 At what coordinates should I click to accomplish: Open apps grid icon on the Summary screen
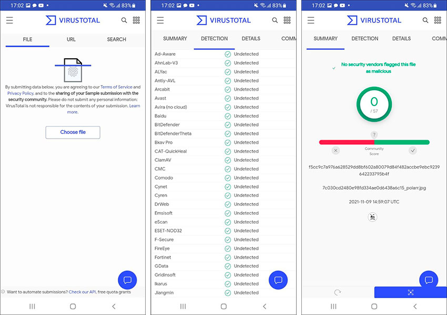tap(438, 20)
